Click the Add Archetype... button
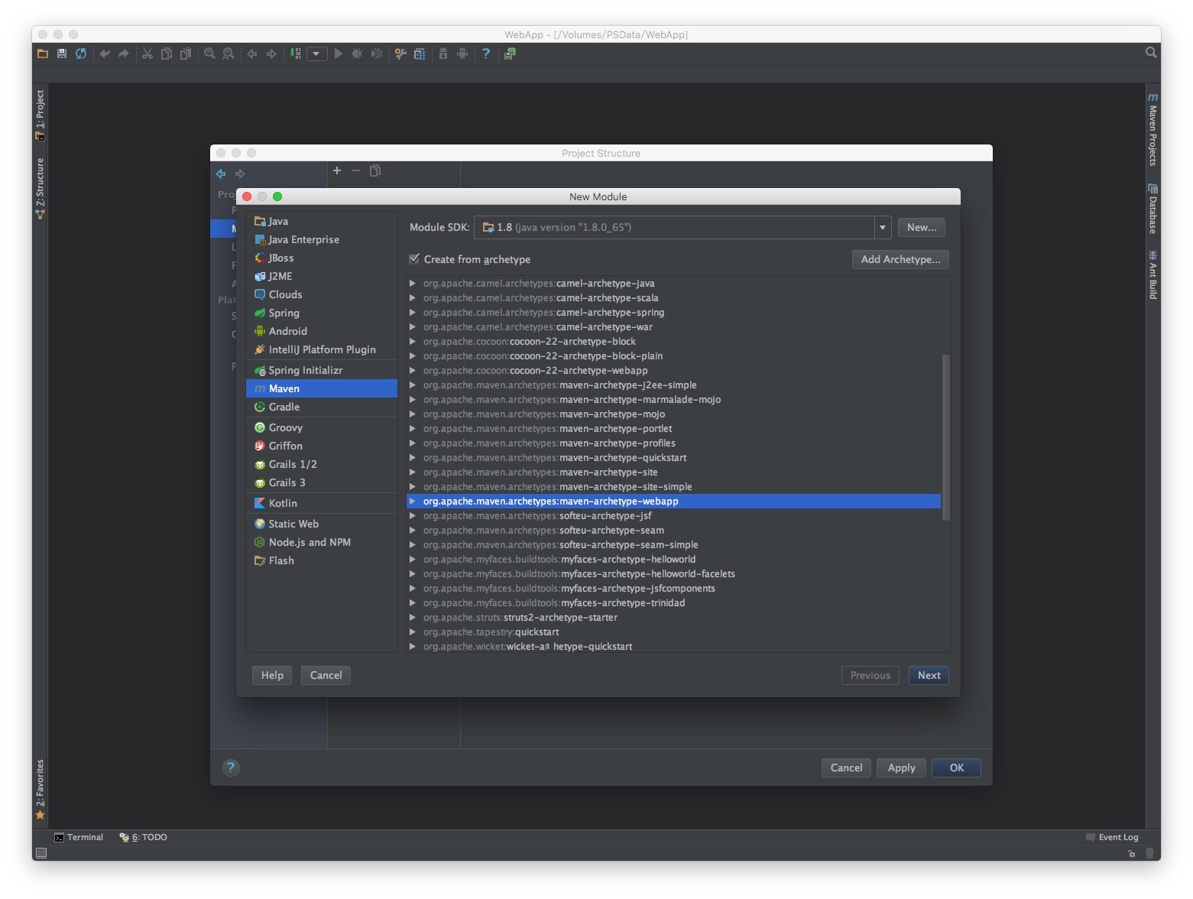This screenshot has width=1193, height=899. coord(900,259)
